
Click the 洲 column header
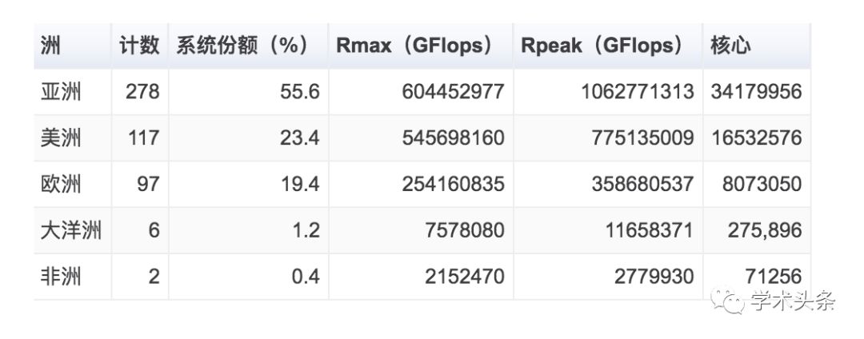click(x=50, y=46)
